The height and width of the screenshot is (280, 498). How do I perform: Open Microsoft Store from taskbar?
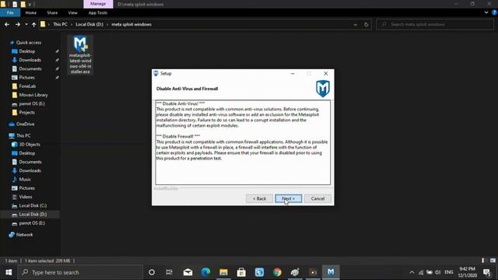click(241, 272)
